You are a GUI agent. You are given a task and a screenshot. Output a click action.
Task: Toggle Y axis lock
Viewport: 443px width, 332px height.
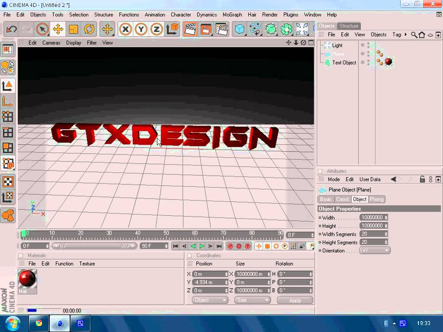[x=141, y=29]
